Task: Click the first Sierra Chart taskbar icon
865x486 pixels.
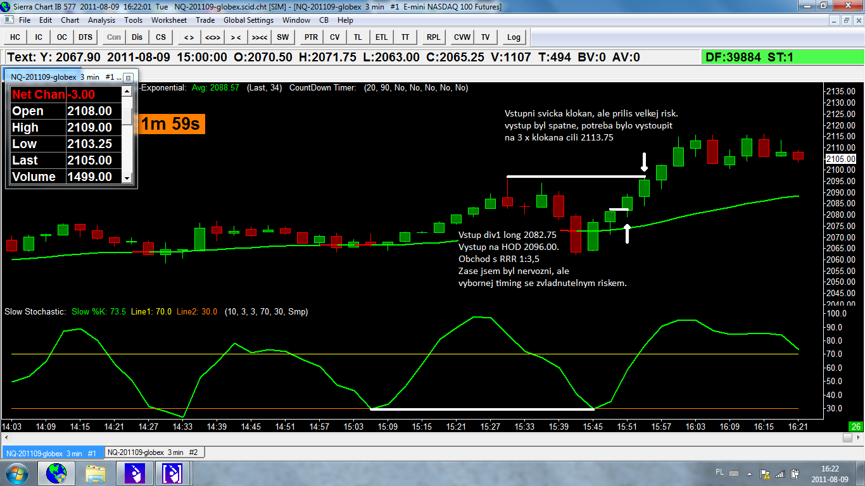Action: [135, 473]
